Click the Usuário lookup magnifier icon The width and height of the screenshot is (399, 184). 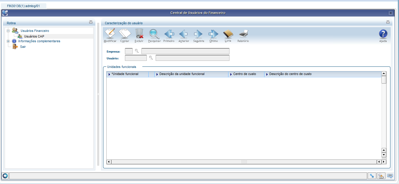point(151,58)
